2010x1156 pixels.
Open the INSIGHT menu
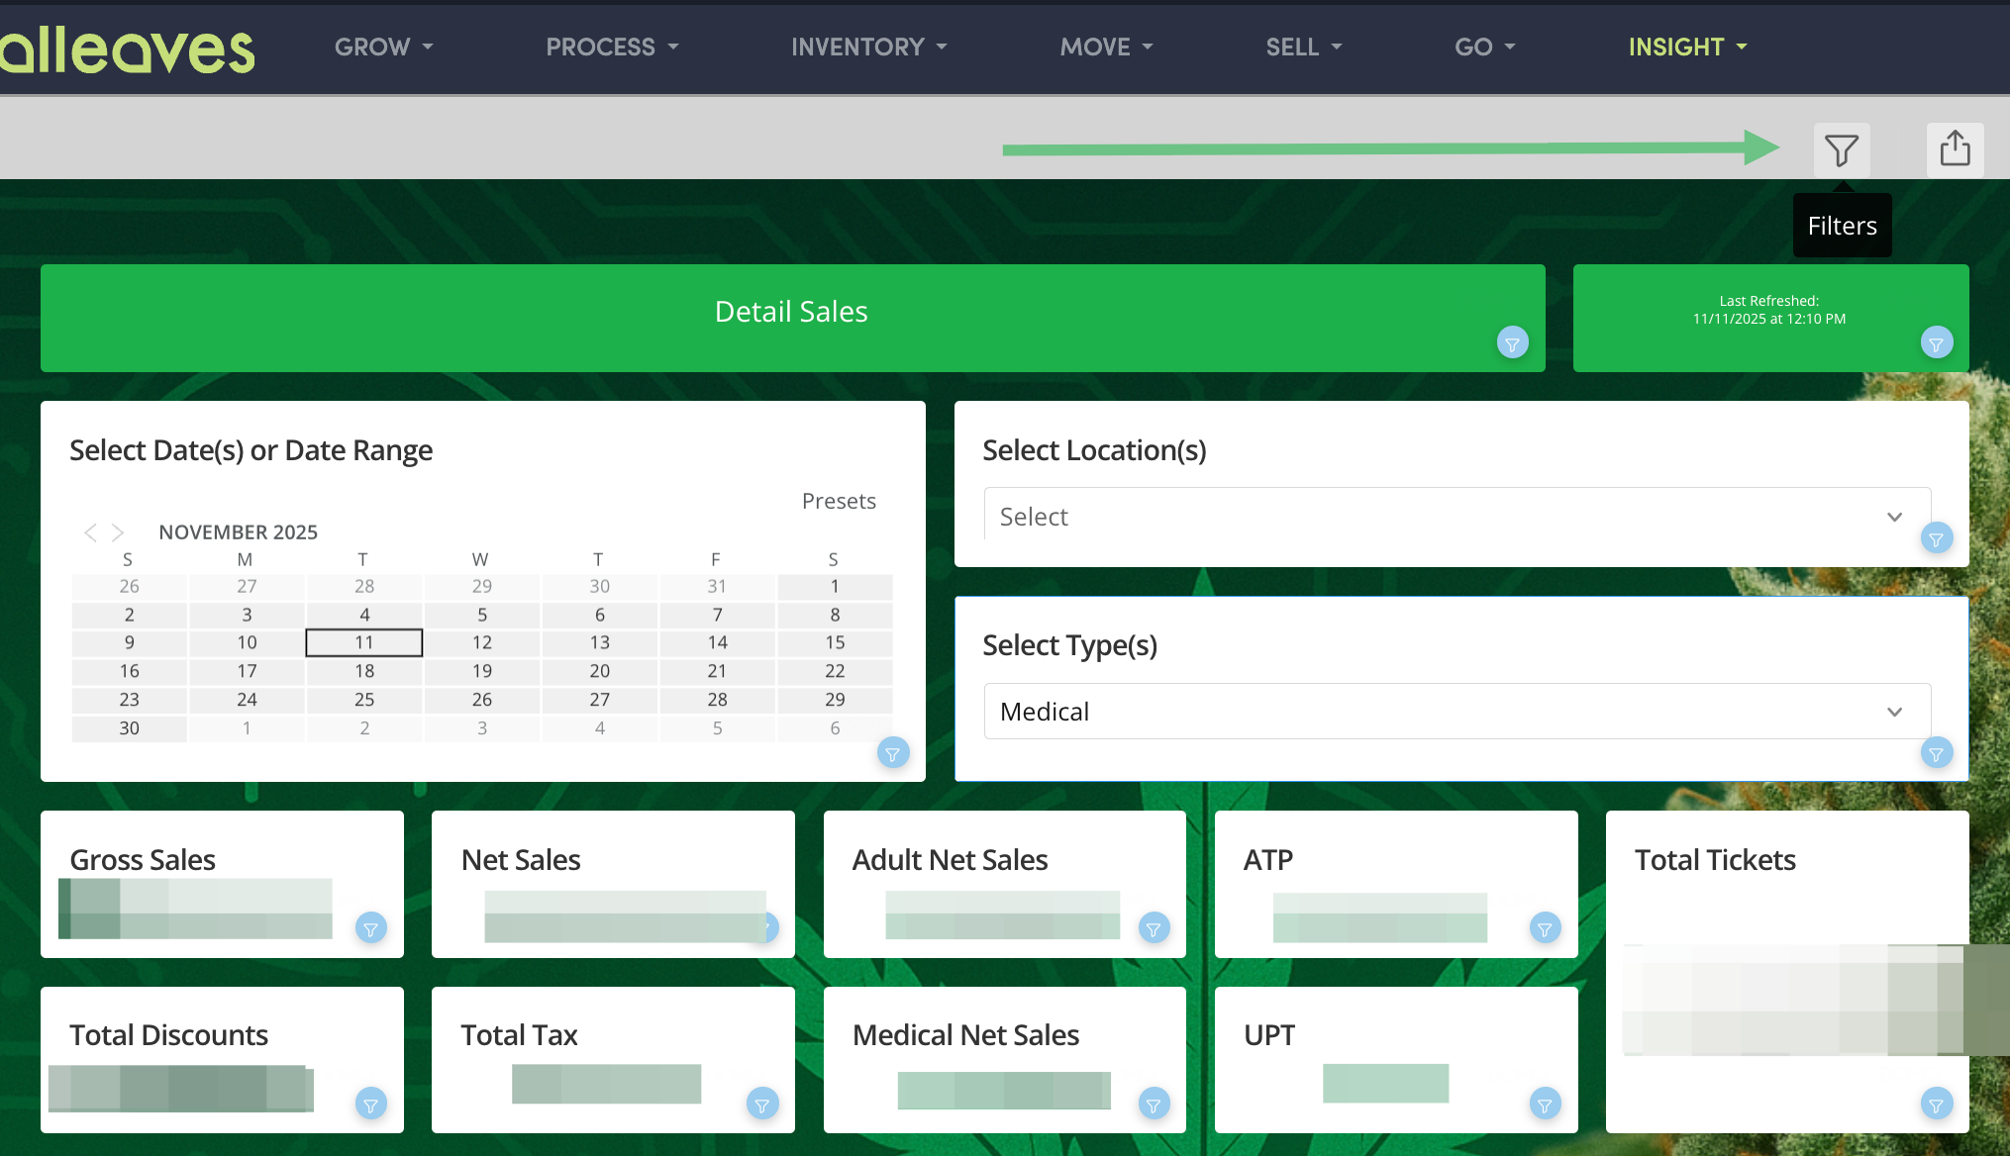[1687, 47]
